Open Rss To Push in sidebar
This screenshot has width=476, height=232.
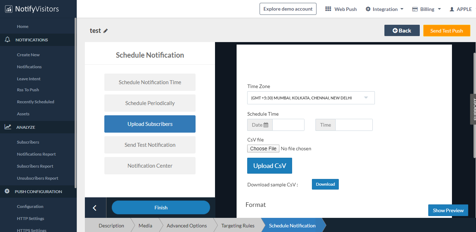(28, 90)
